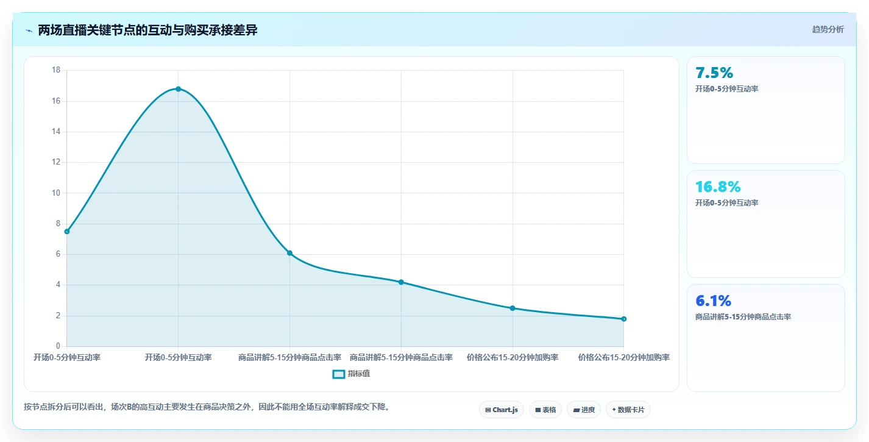This screenshot has height=442, width=869.
Task: Click the chart title 两场直播关键节点的互动与购买承接差异
Action: (147, 30)
